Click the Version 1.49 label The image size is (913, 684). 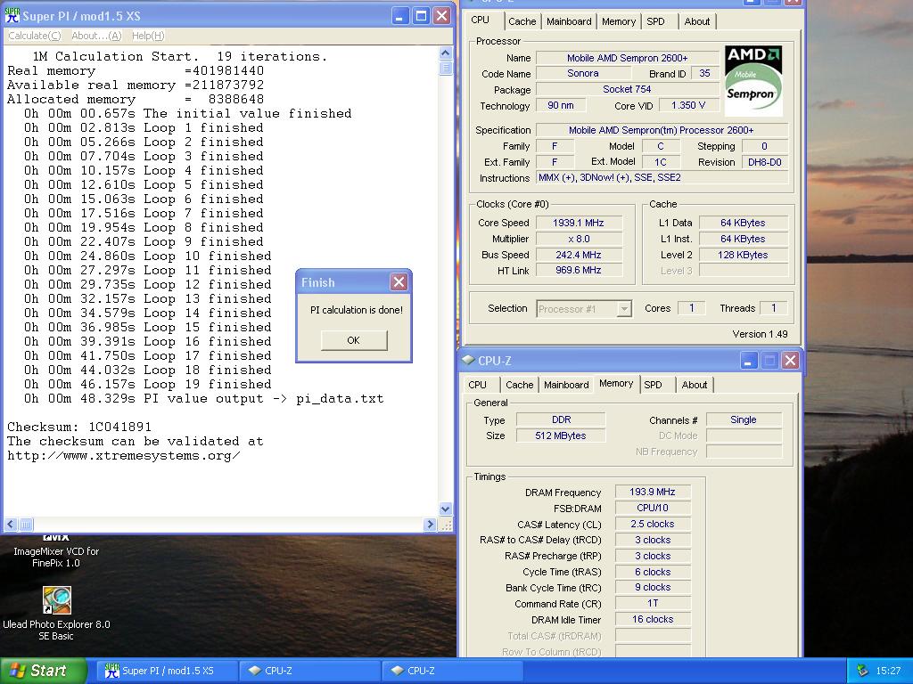click(x=760, y=334)
